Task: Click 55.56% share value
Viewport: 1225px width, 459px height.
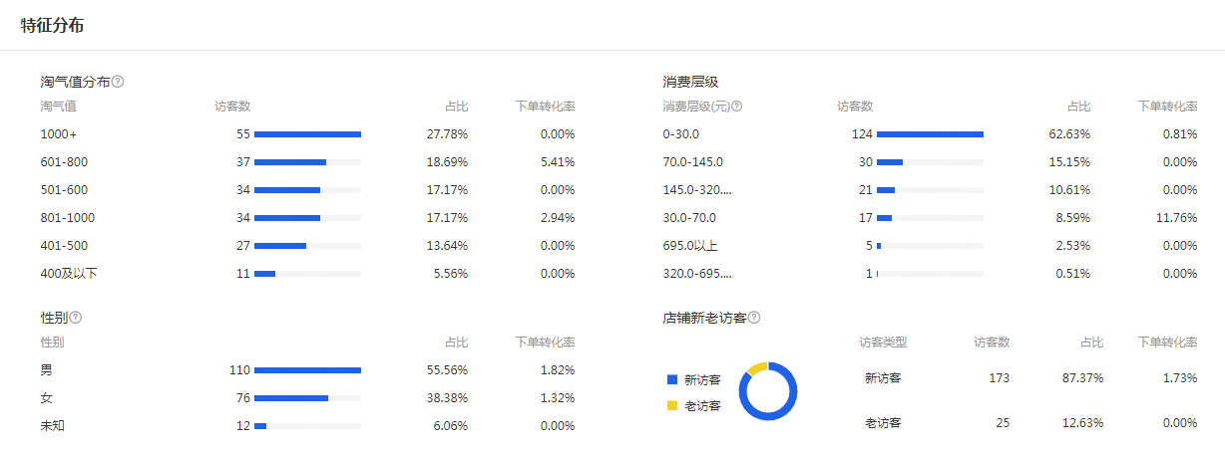Action: click(x=447, y=369)
